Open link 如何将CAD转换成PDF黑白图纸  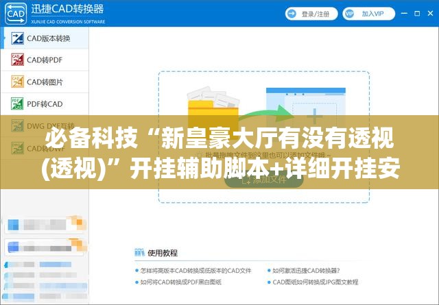181,282
